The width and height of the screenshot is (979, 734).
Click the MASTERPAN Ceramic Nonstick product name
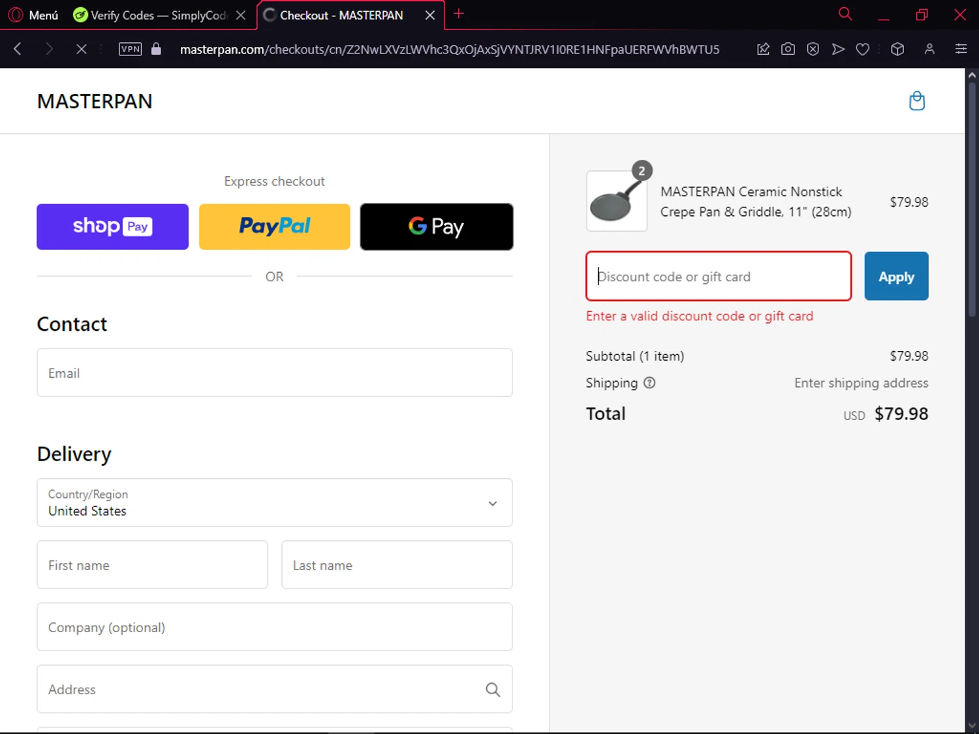tap(756, 202)
